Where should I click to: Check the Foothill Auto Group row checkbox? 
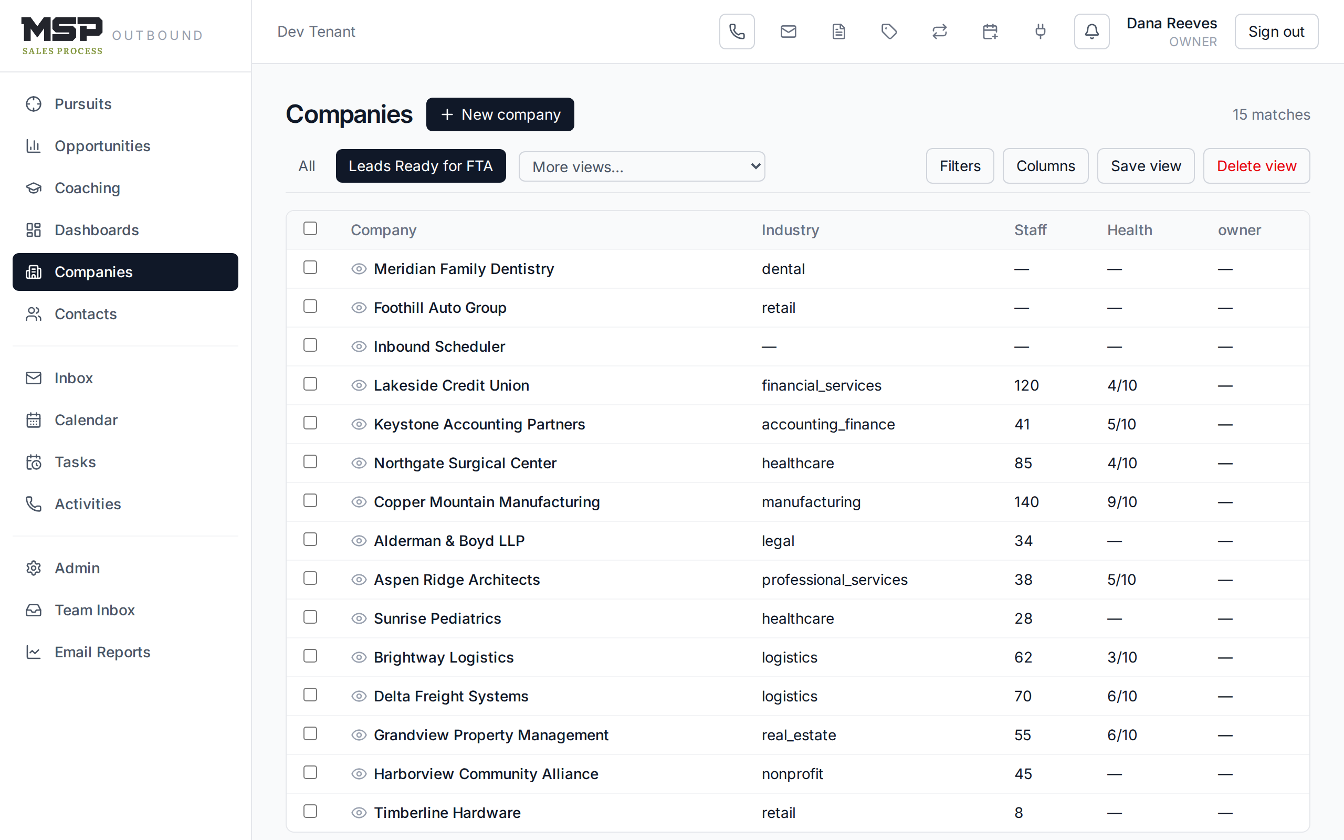[310, 307]
